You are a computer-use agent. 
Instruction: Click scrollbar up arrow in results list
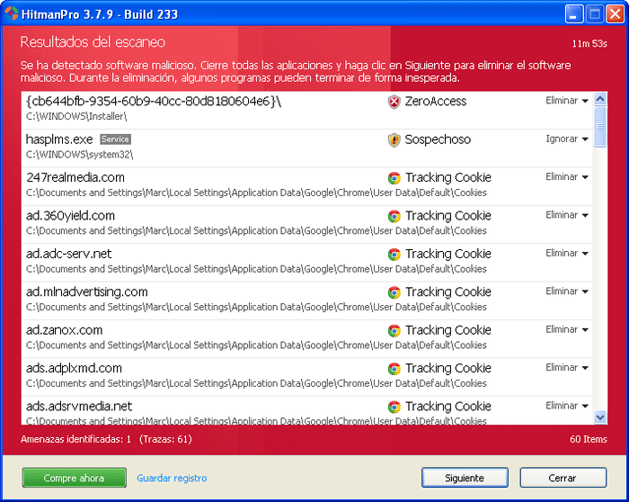click(600, 99)
